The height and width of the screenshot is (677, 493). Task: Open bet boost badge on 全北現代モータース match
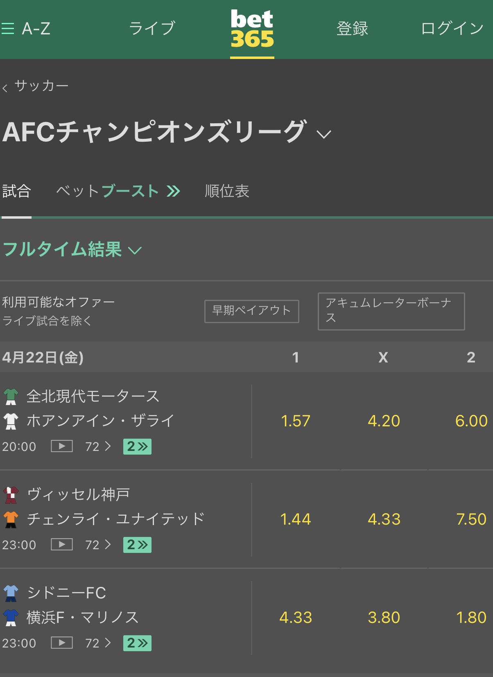click(x=137, y=446)
